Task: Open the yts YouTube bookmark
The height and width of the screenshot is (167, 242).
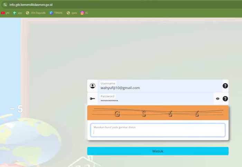Action: click(5, 13)
